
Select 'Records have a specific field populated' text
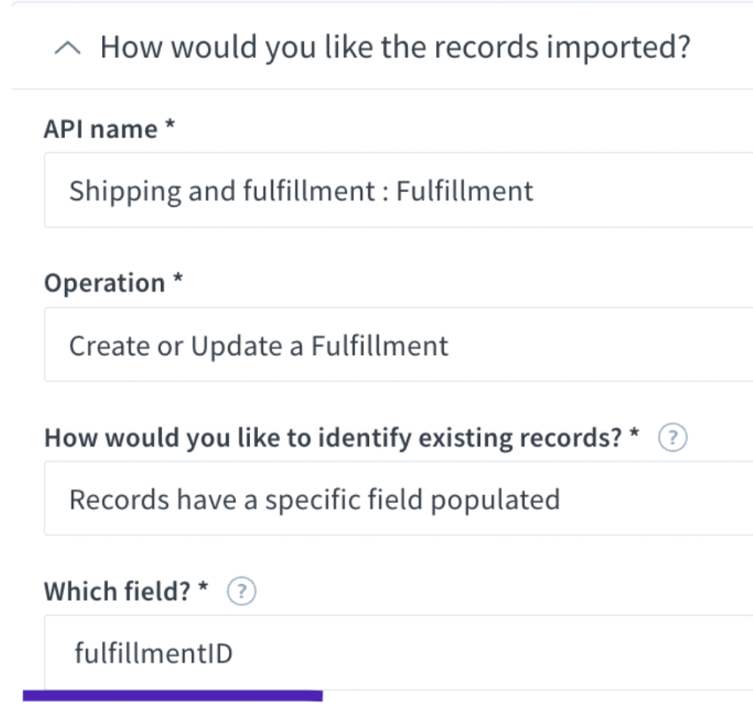tap(314, 499)
